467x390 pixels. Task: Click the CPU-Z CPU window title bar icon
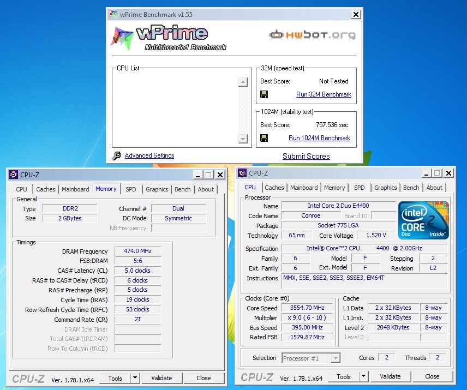coord(242,173)
